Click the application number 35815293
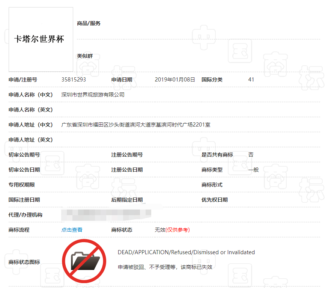The image size is (331, 288). [74, 80]
